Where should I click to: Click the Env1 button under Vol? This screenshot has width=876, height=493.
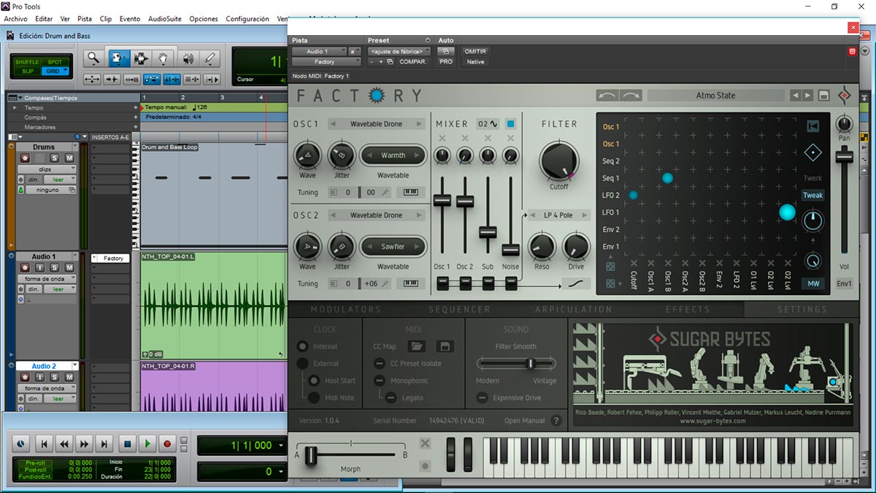(x=844, y=283)
